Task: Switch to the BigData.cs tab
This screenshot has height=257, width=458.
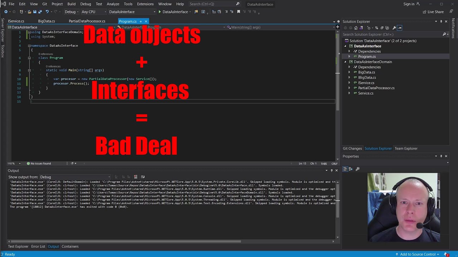Action: click(47, 21)
